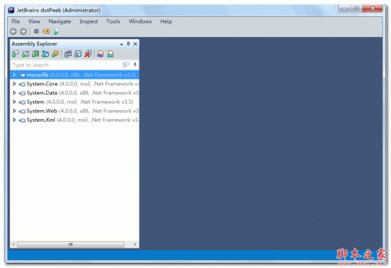This screenshot has width=391, height=268.
Task: Select the System.Data tree row
Action: click(x=74, y=93)
